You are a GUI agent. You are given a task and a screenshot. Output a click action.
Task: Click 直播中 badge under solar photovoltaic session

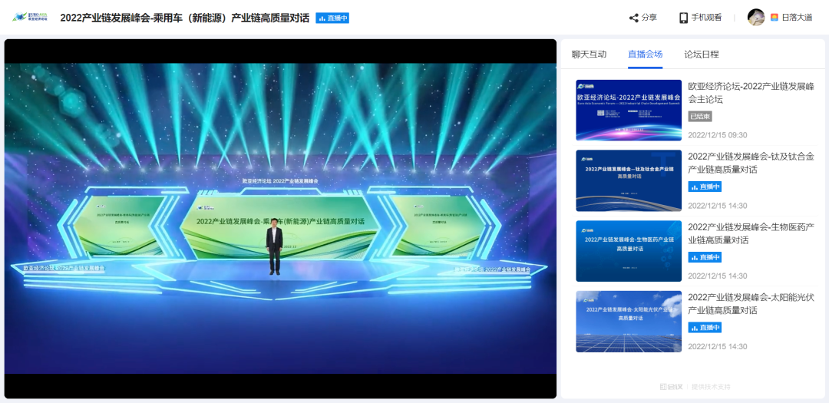[x=705, y=328]
